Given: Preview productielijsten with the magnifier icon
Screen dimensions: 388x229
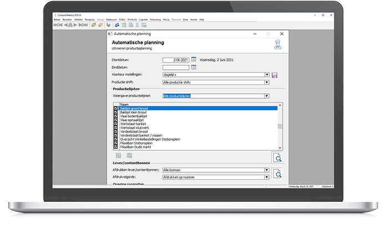Looking at the screenshot, I should coord(278,157).
